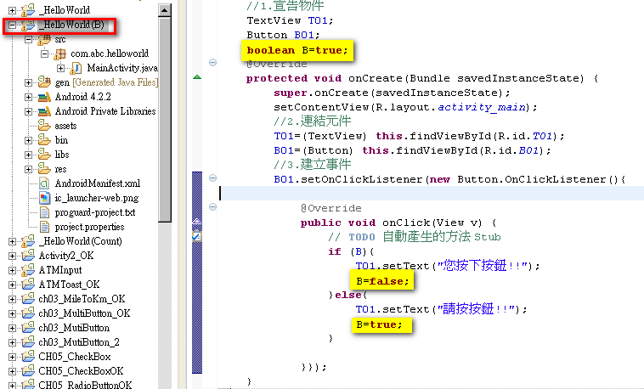The height and width of the screenshot is (389, 644).
Task: Click the Package Explorer scroll up arrow
Action: coord(165,10)
